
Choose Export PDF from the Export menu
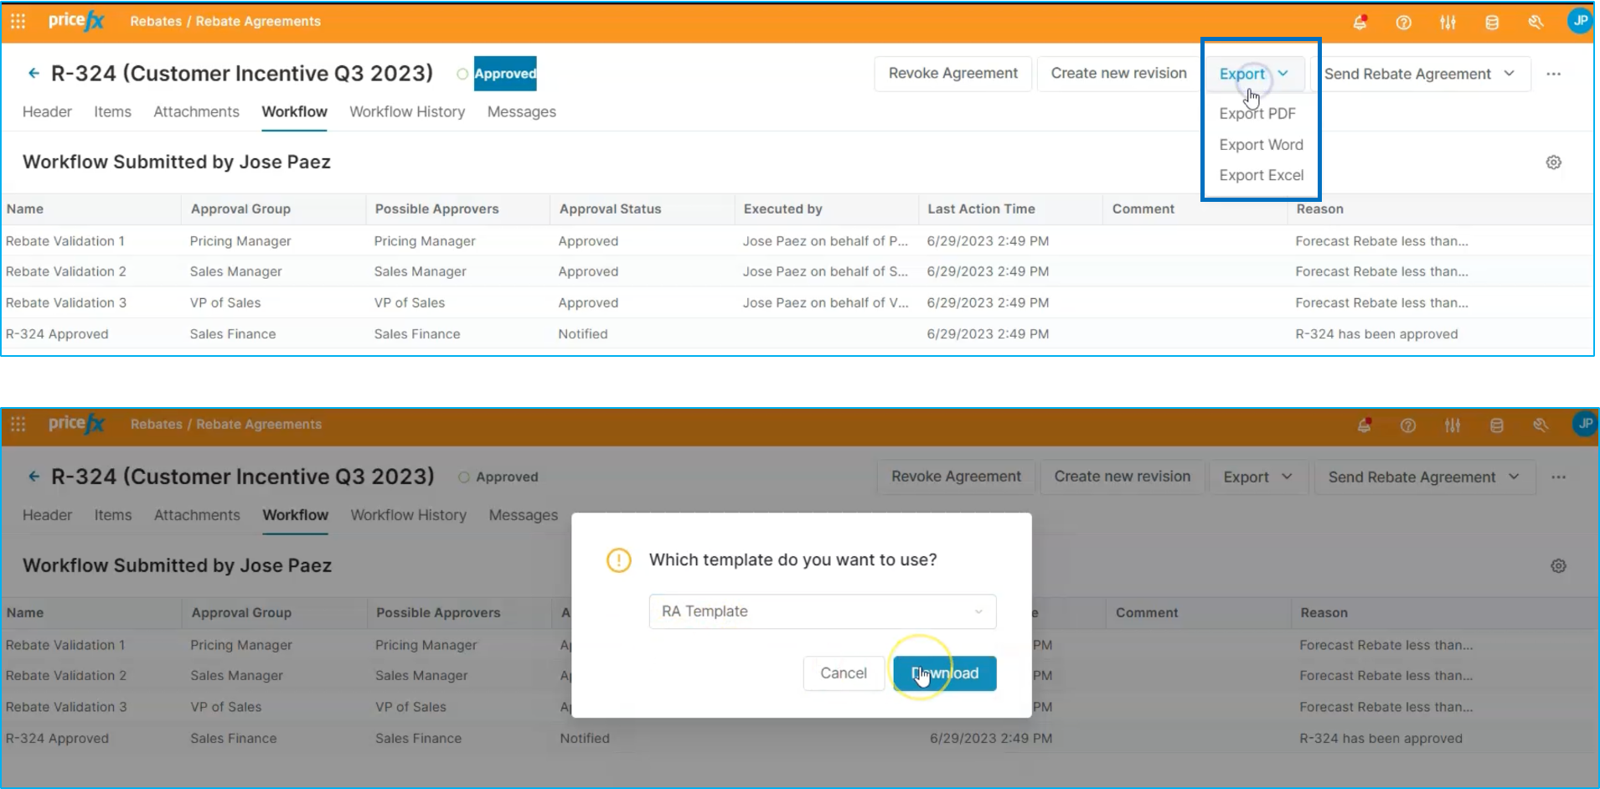(x=1257, y=113)
